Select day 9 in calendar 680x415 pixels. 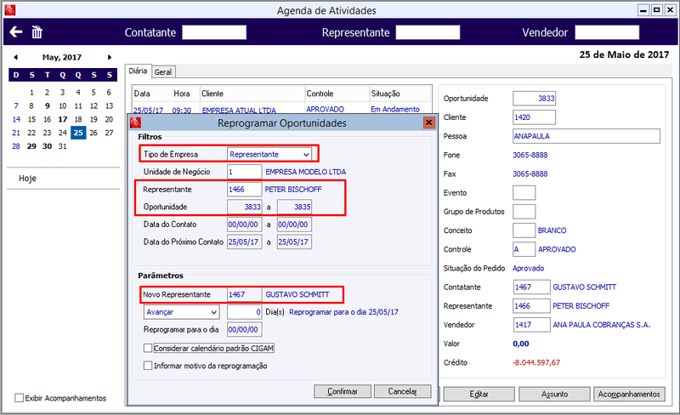click(47, 105)
